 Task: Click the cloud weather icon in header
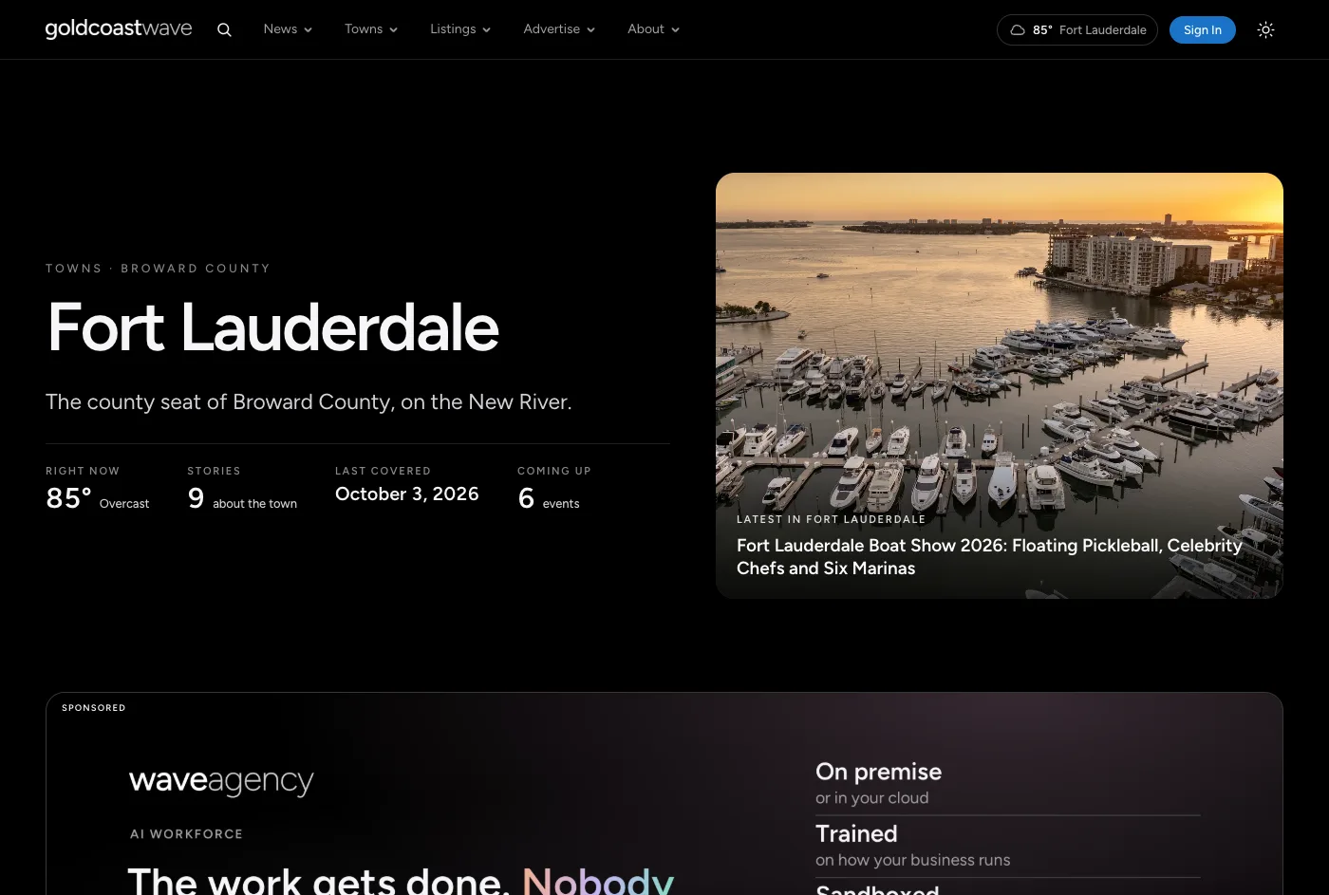click(x=1018, y=29)
